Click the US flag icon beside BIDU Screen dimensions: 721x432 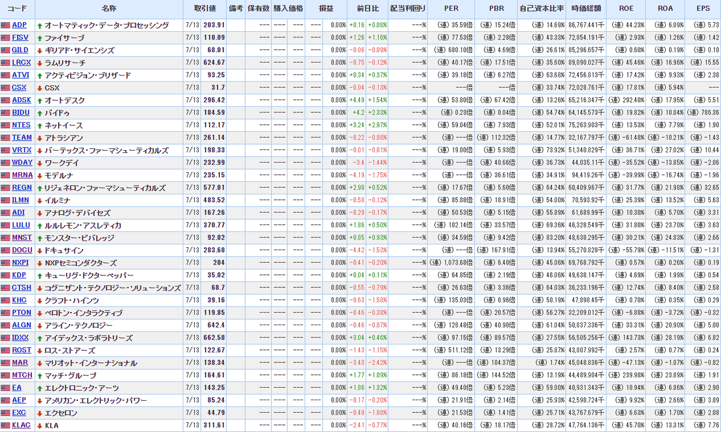coord(6,113)
